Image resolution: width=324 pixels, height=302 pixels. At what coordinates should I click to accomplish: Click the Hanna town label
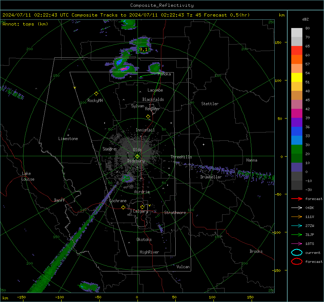tap(252, 160)
